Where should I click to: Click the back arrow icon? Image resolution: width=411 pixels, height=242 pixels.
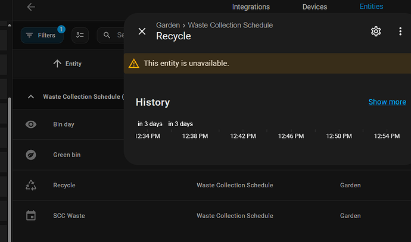(31, 7)
